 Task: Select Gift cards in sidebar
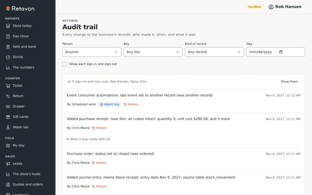click(x=28, y=117)
